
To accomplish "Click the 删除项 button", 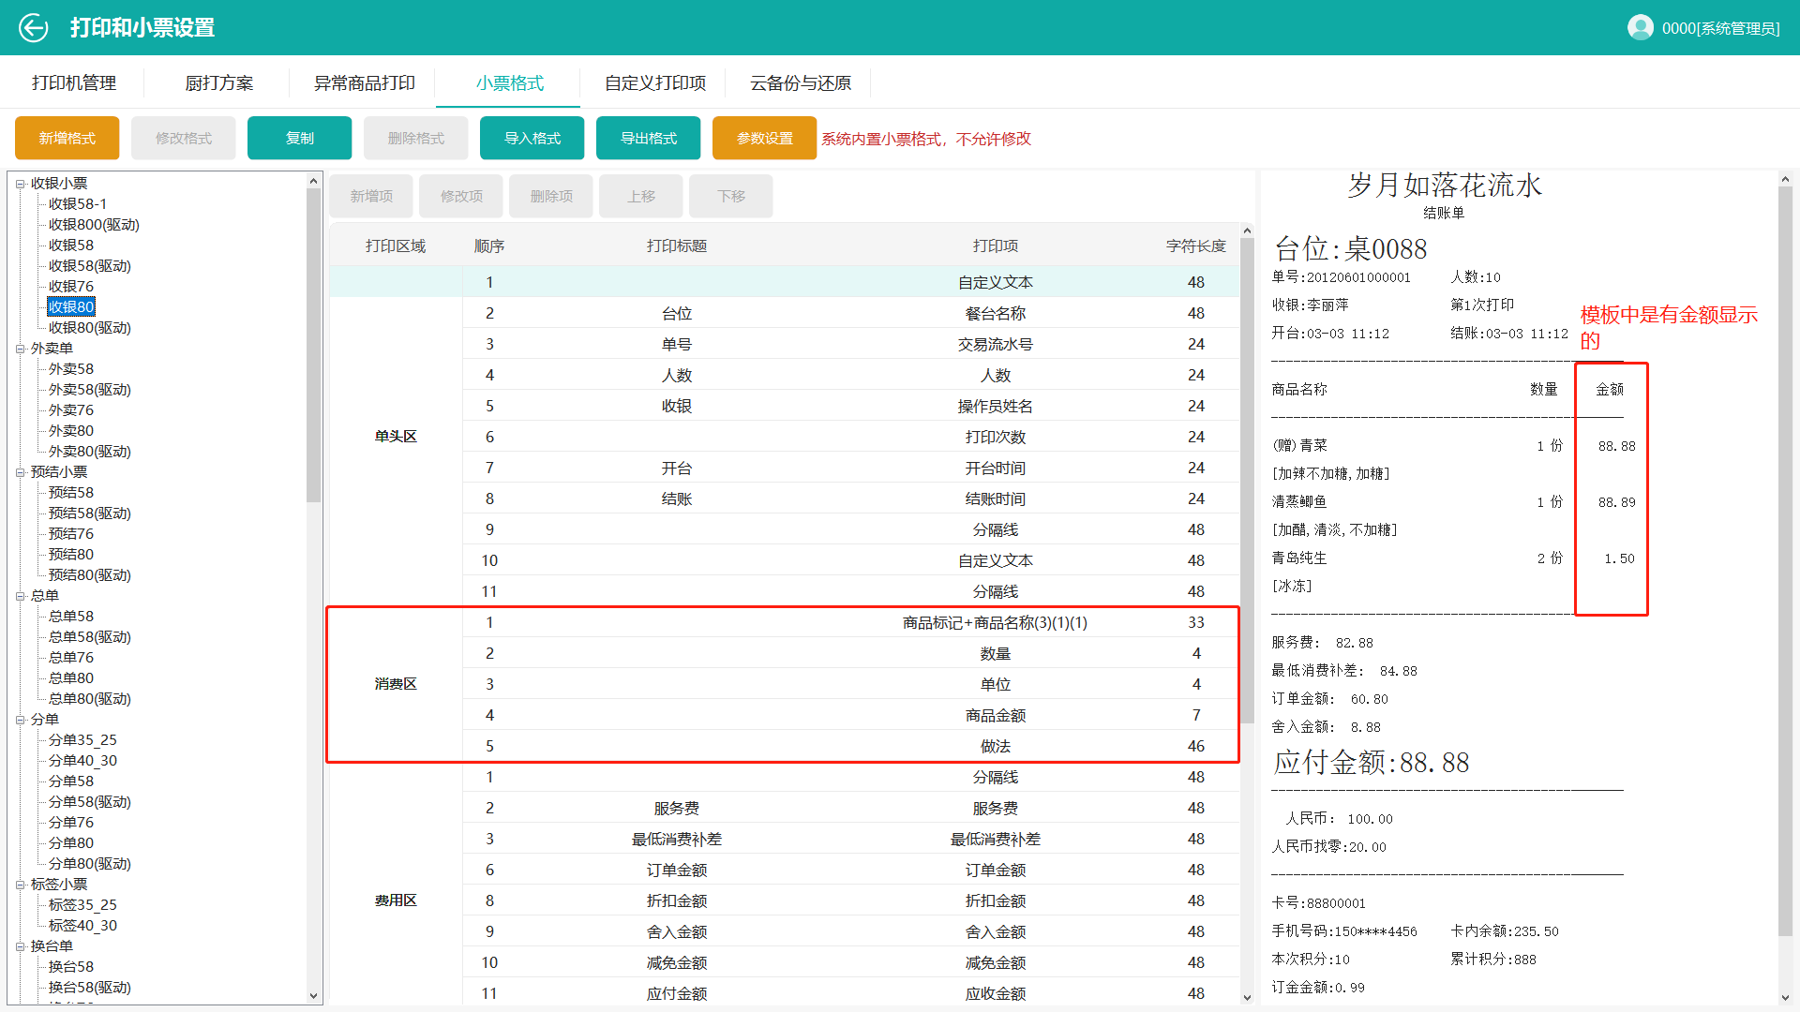I will 551,197.
